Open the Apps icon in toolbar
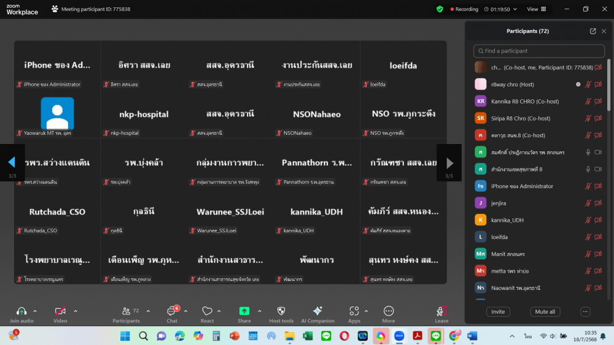 (354, 311)
